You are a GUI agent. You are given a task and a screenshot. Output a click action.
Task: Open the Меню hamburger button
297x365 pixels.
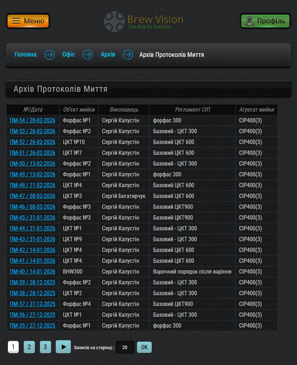pyautogui.click(x=28, y=21)
